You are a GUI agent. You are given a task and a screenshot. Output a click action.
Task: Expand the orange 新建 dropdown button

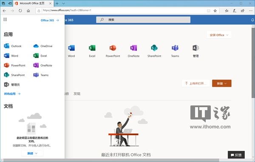(x=222, y=83)
